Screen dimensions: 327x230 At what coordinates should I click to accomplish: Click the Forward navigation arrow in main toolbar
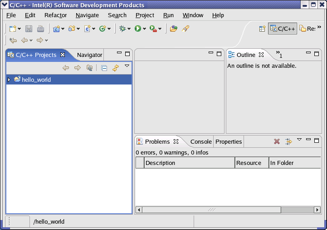pos(39,40)
